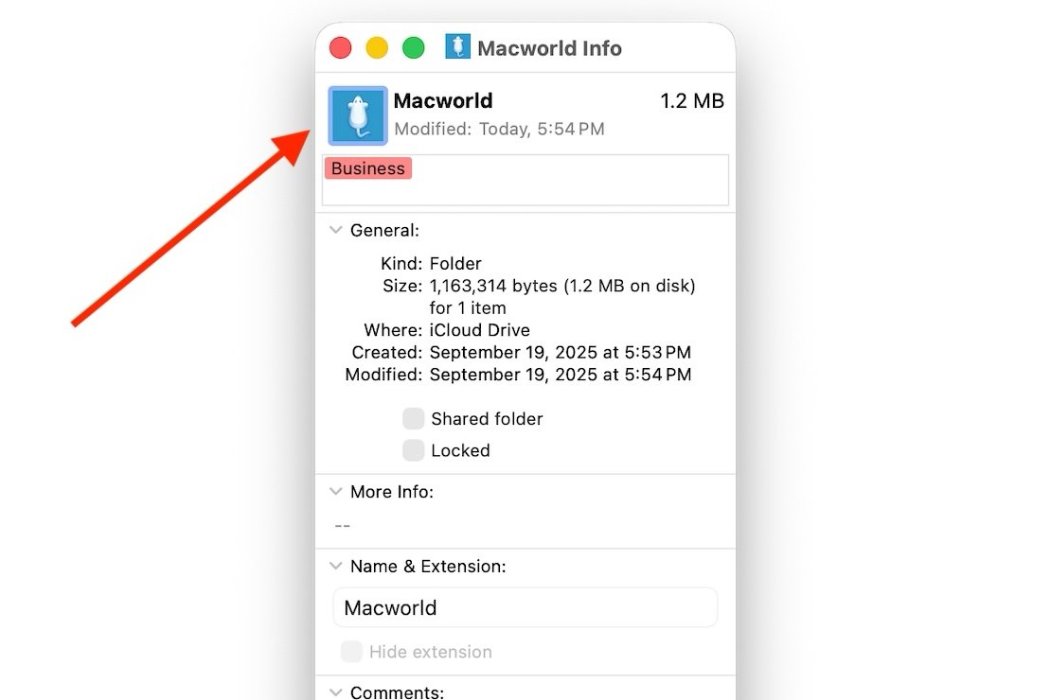Screen dimensions: 1051x700
Task: Click the 1.2 MB size in header
Action: point(691,101)
